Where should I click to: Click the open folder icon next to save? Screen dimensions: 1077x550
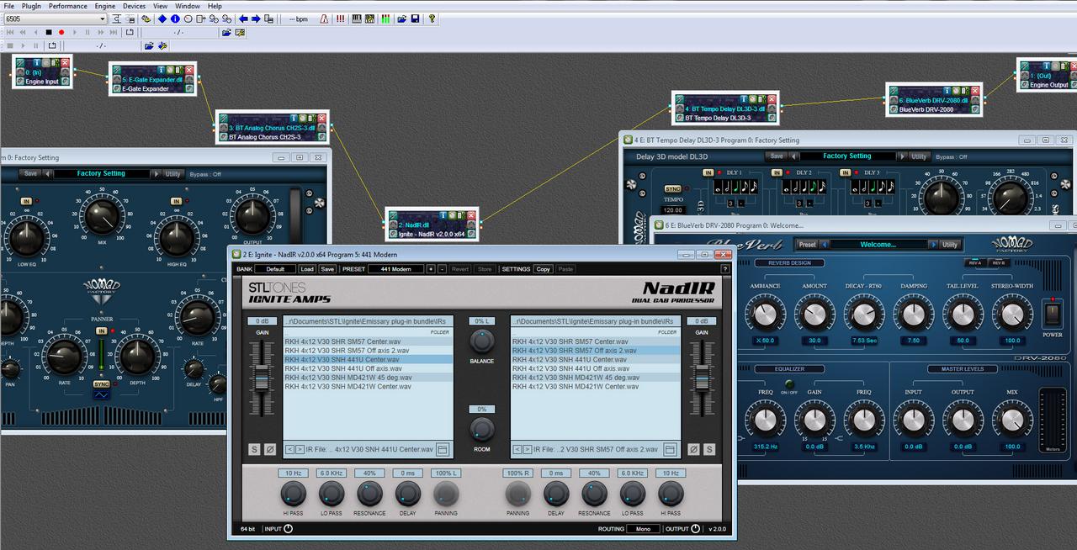coord(401,19)
